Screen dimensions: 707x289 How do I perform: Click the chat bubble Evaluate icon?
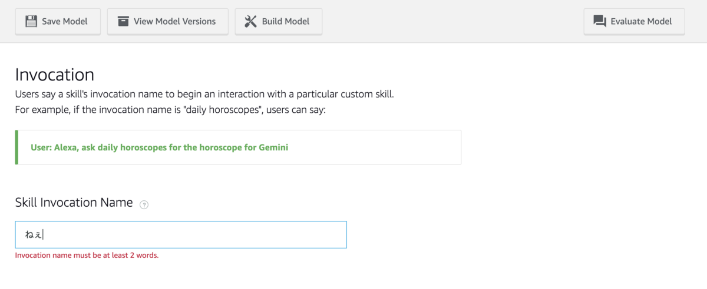click(600, 21)
